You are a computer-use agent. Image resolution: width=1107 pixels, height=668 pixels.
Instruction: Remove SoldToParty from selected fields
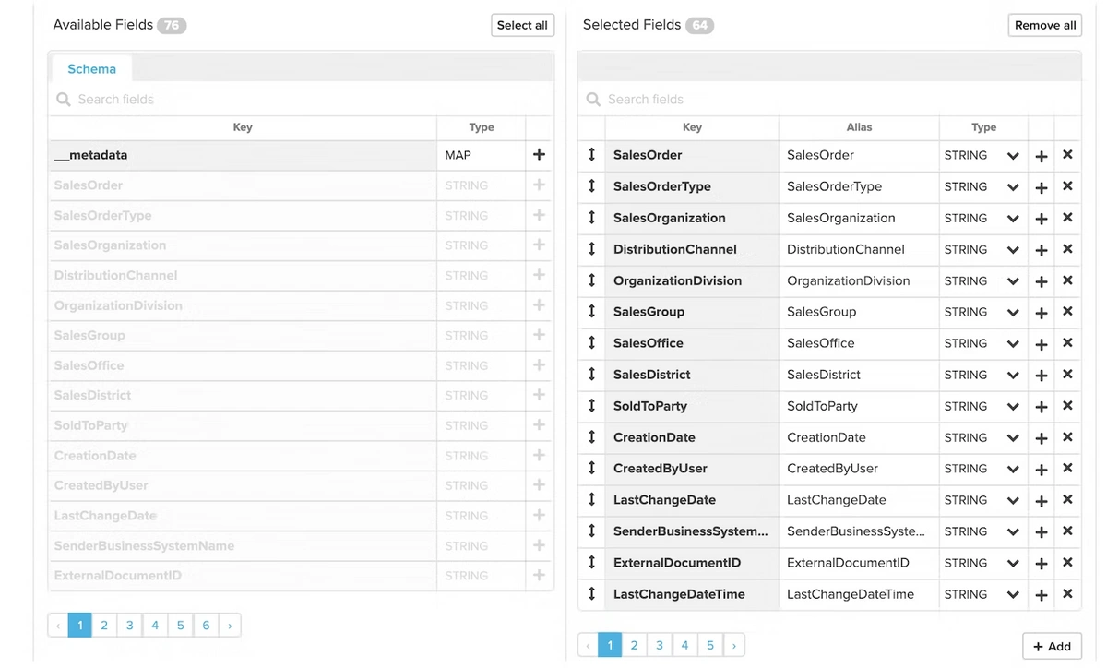coord(1067,406)
